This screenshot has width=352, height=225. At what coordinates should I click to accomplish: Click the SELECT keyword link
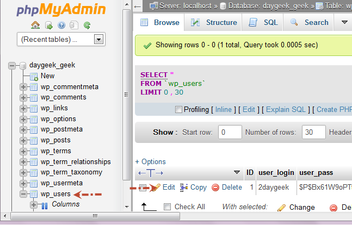point(154,75)
